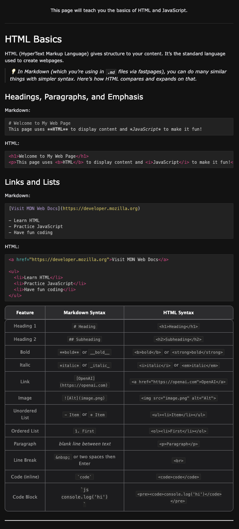Click the "<li>Have fun coding</li>" code line
Screen dimensions: 239x529
pyautogui.click(x=45, y=289)
